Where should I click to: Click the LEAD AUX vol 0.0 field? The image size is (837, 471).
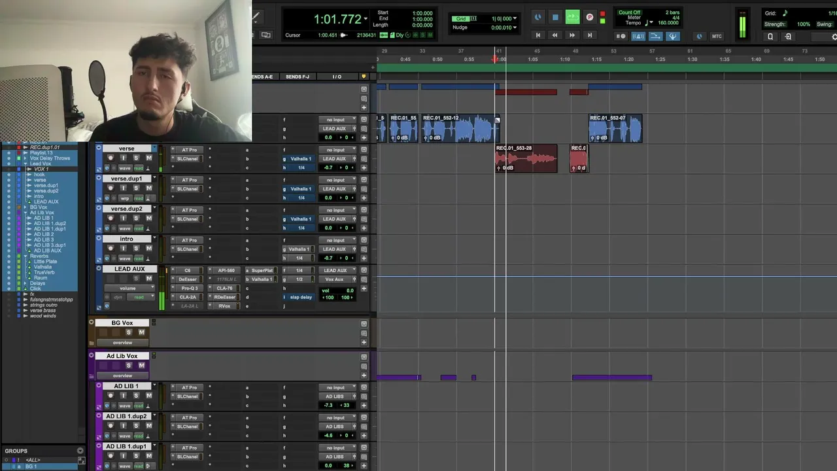(x=339, y=290)
